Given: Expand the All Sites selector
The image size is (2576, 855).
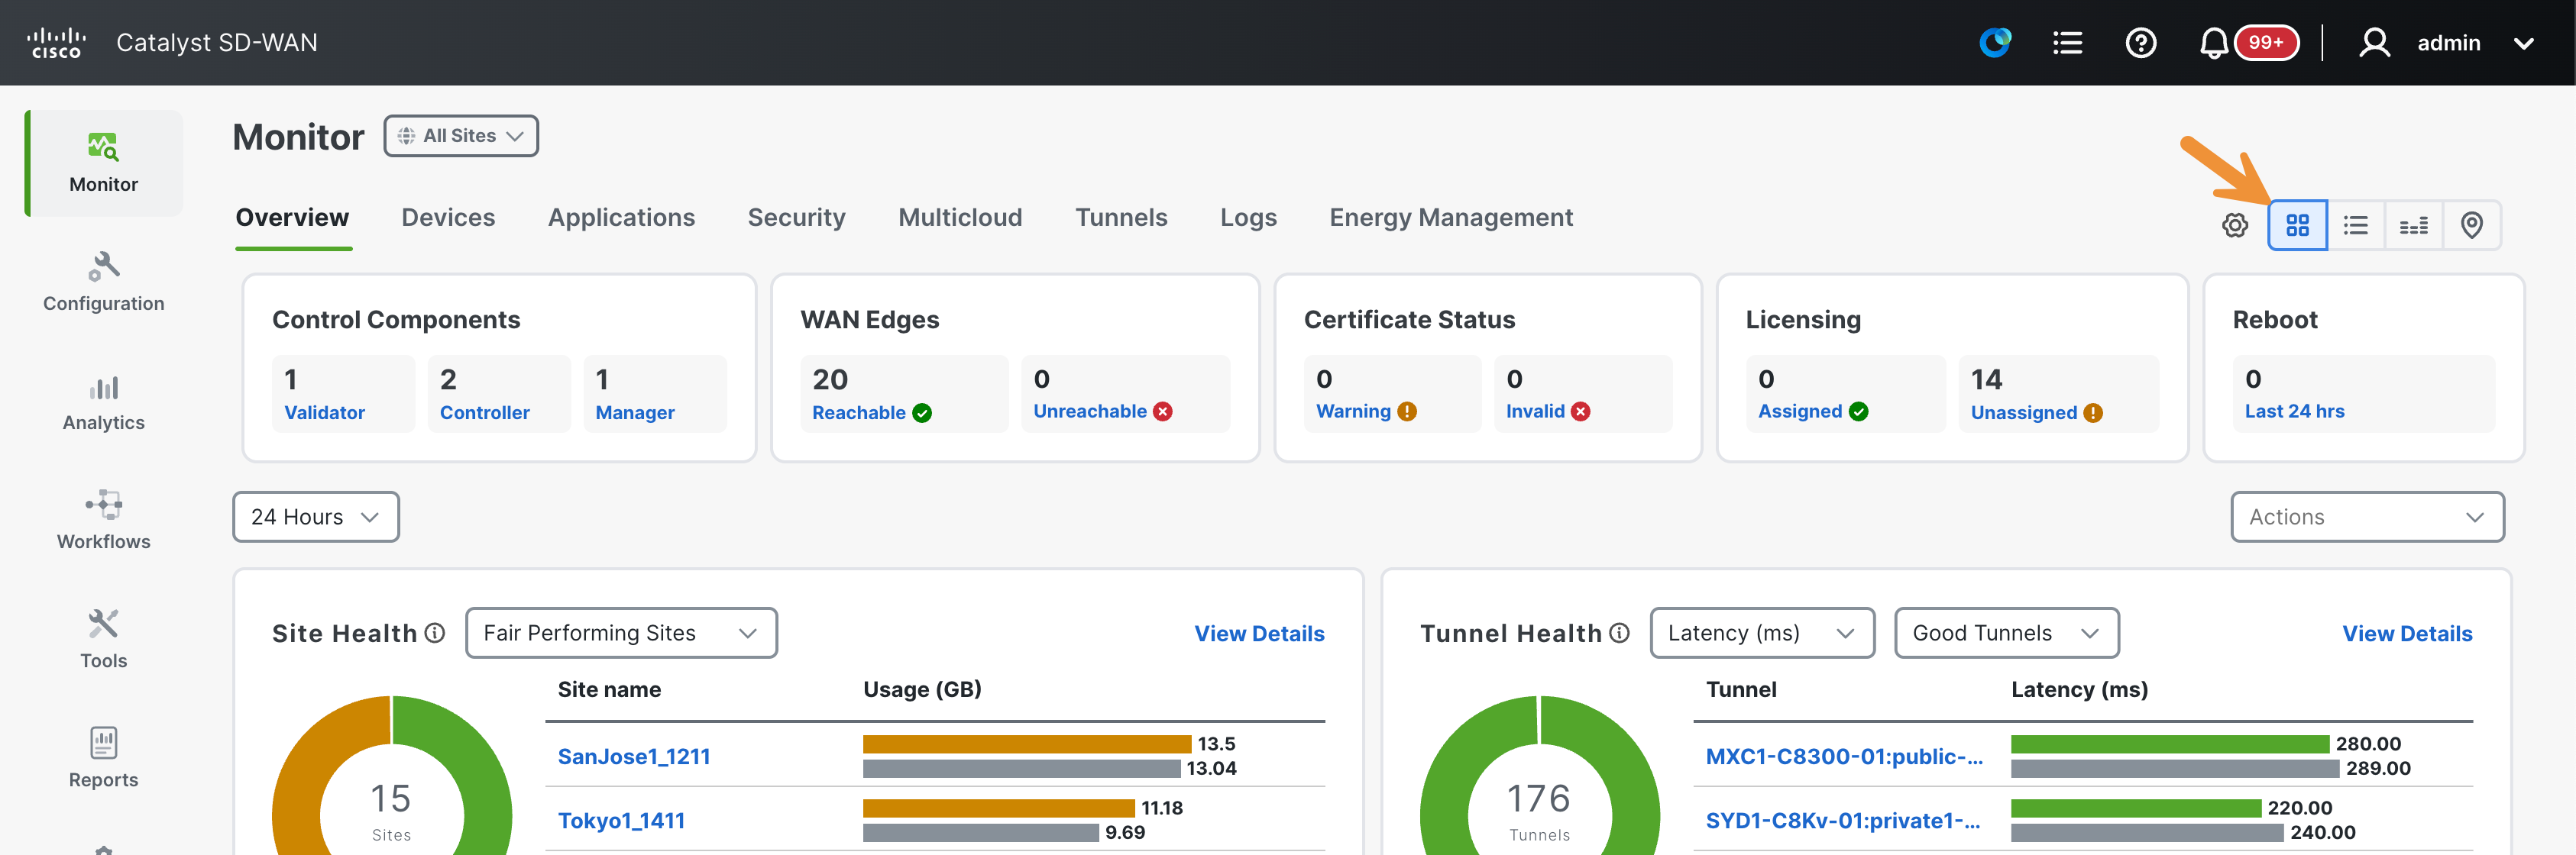Looking at the screenshot, I should point(461,136).
